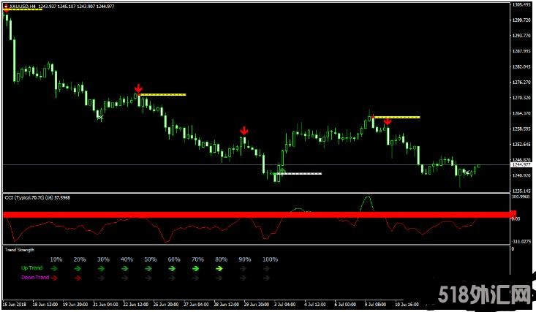This screenshot has width=536, height=312.
Task: Click the Up Trend 20% arrow
Action: tap(78, 269)
